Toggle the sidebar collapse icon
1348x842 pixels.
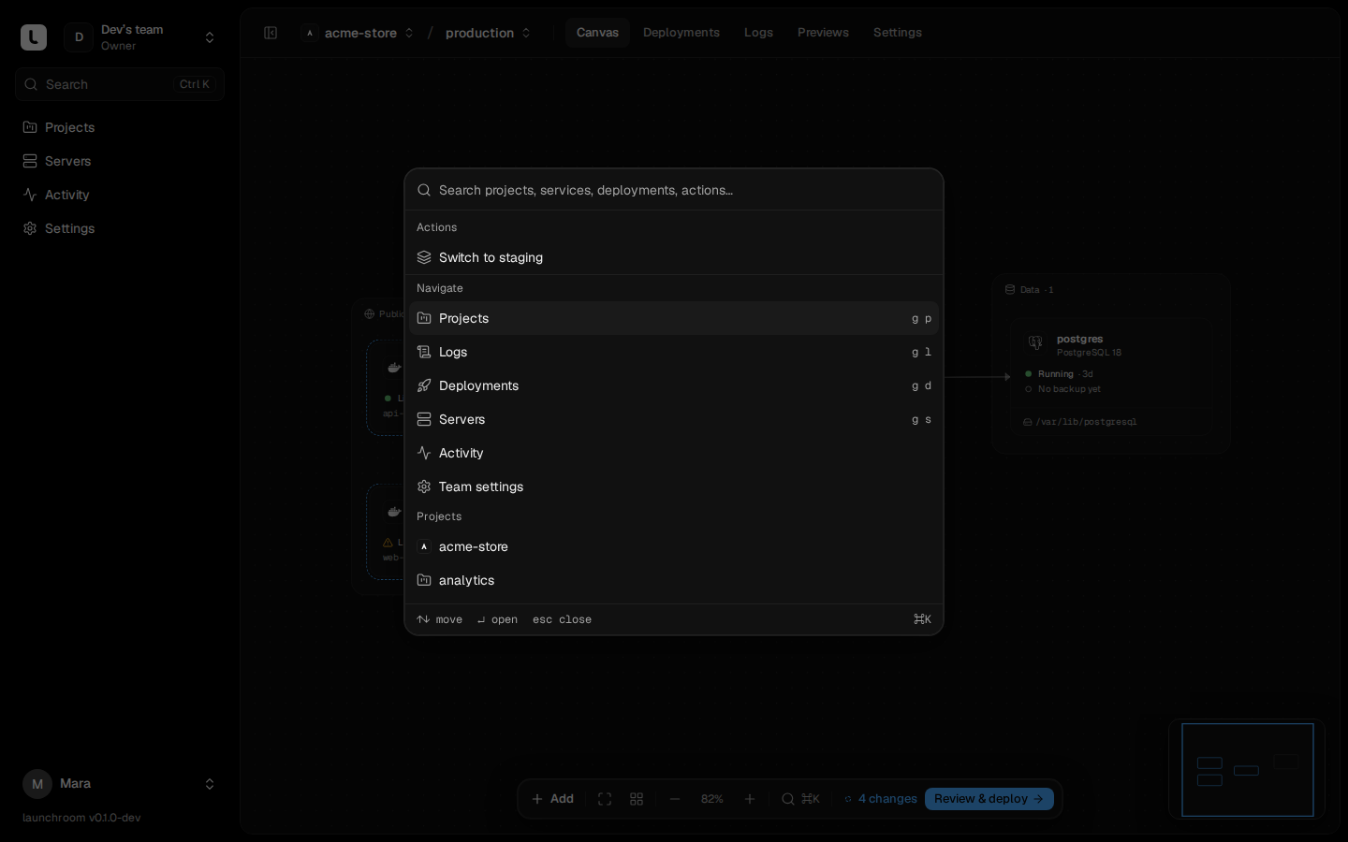pyautogui.click(x=271, y=33)
